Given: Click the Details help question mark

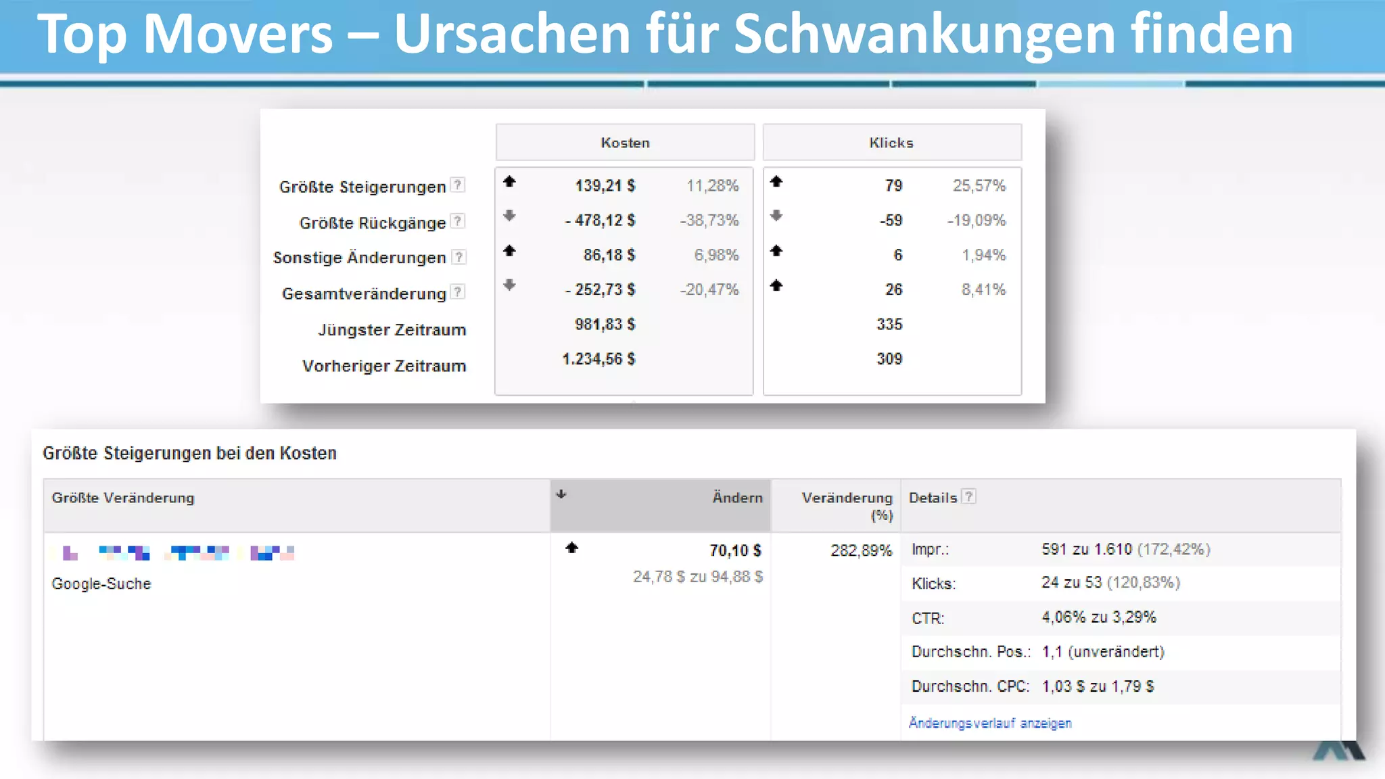Looking at the screenshot, I should point(968,496).
